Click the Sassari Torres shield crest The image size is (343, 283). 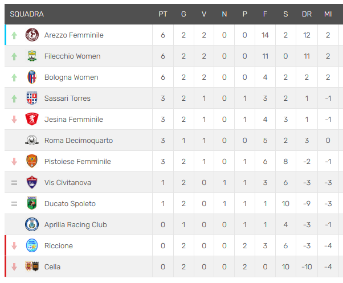pos(32,98)
